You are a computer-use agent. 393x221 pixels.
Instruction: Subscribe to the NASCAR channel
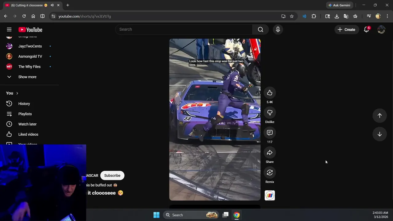point(112,176)
